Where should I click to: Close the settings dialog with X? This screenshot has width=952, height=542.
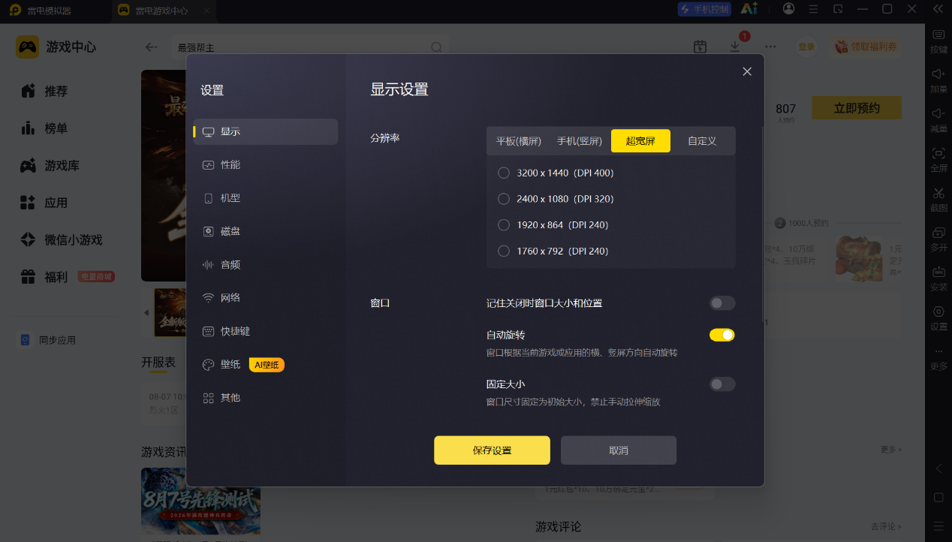[x=747, y=71]
